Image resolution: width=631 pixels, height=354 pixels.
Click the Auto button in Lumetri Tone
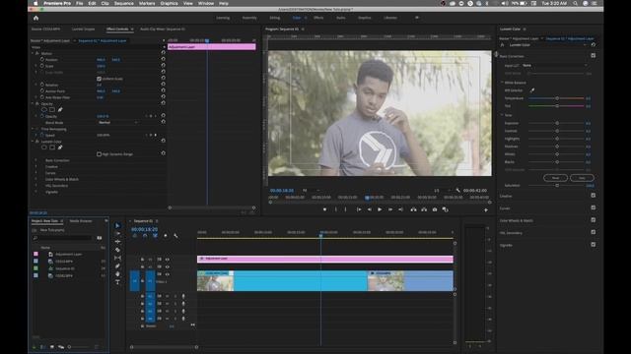pos(582,178)
